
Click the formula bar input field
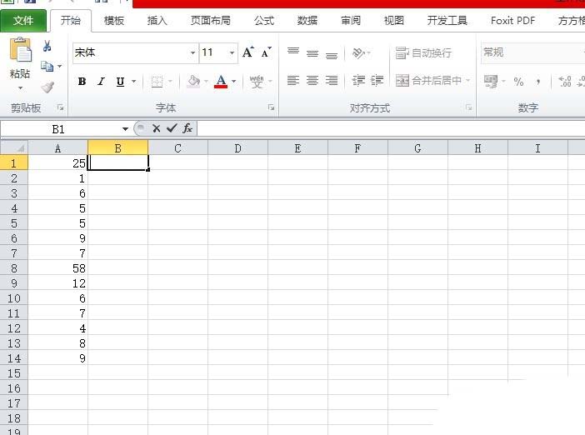(x=391, y=128)
